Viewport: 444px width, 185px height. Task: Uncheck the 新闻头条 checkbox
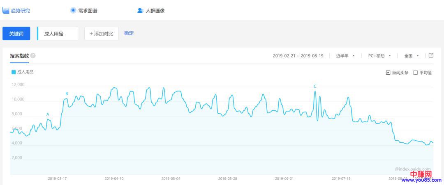point(388,73)
